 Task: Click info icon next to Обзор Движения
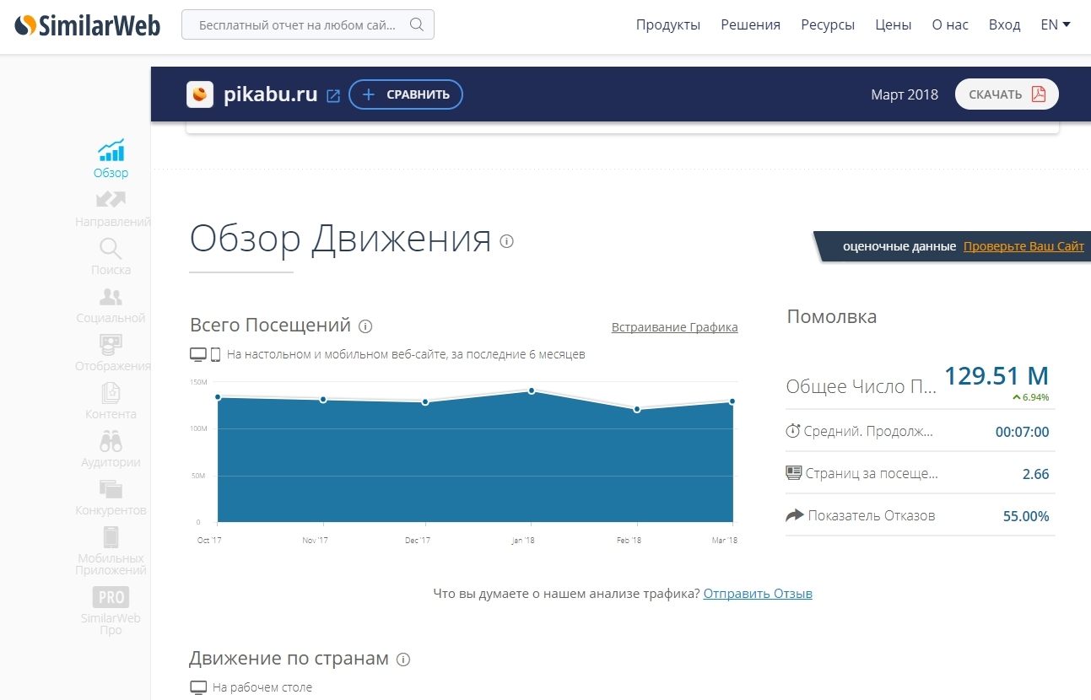(x=506, y=241)
